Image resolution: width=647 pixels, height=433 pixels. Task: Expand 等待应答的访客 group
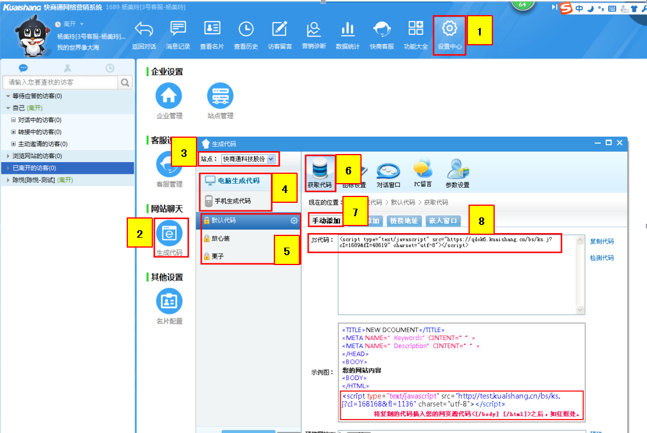[8, 96]
